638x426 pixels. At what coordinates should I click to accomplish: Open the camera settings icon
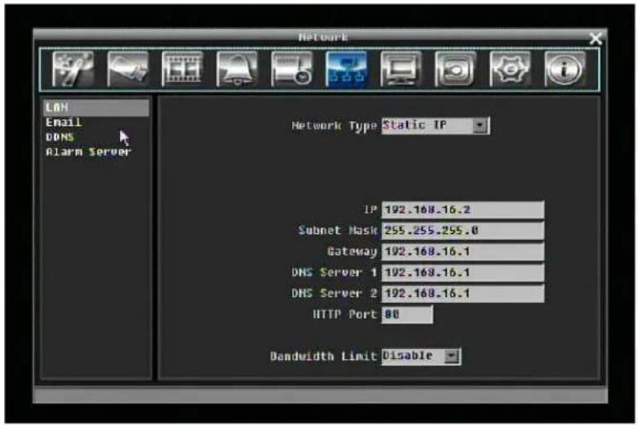point(127,69)
